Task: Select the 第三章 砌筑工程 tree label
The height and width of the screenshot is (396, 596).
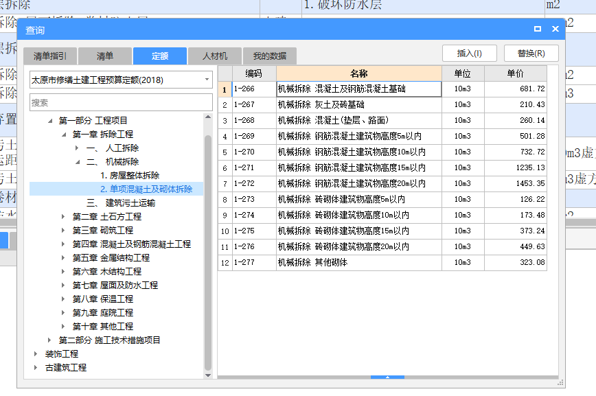Action: 102,231
